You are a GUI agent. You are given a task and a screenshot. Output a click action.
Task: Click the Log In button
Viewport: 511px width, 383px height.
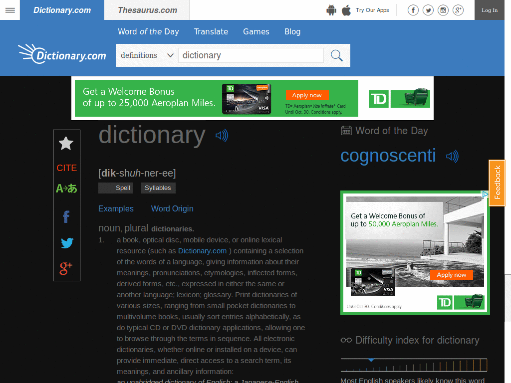(x=490, y=10)
